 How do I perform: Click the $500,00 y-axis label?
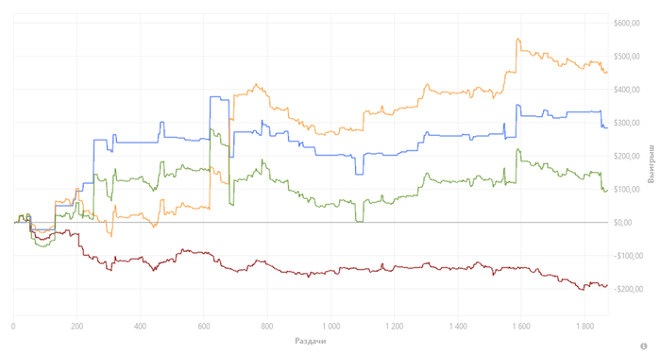click(627, 57)
